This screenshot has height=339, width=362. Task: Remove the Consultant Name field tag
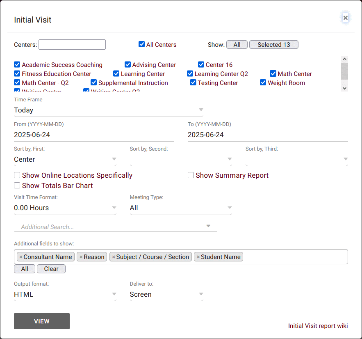point(21,257)
